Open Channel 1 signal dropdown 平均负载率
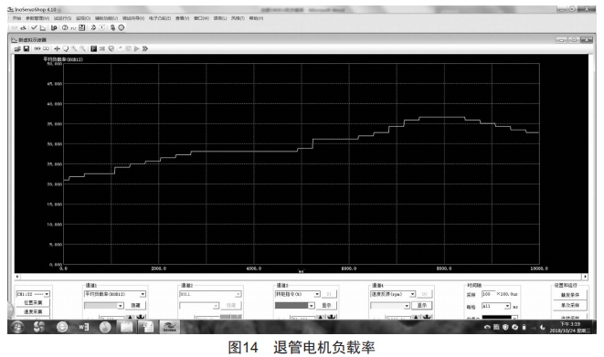Image resolution: width=604 pixels, height=357 pixels. coord(115,294)
